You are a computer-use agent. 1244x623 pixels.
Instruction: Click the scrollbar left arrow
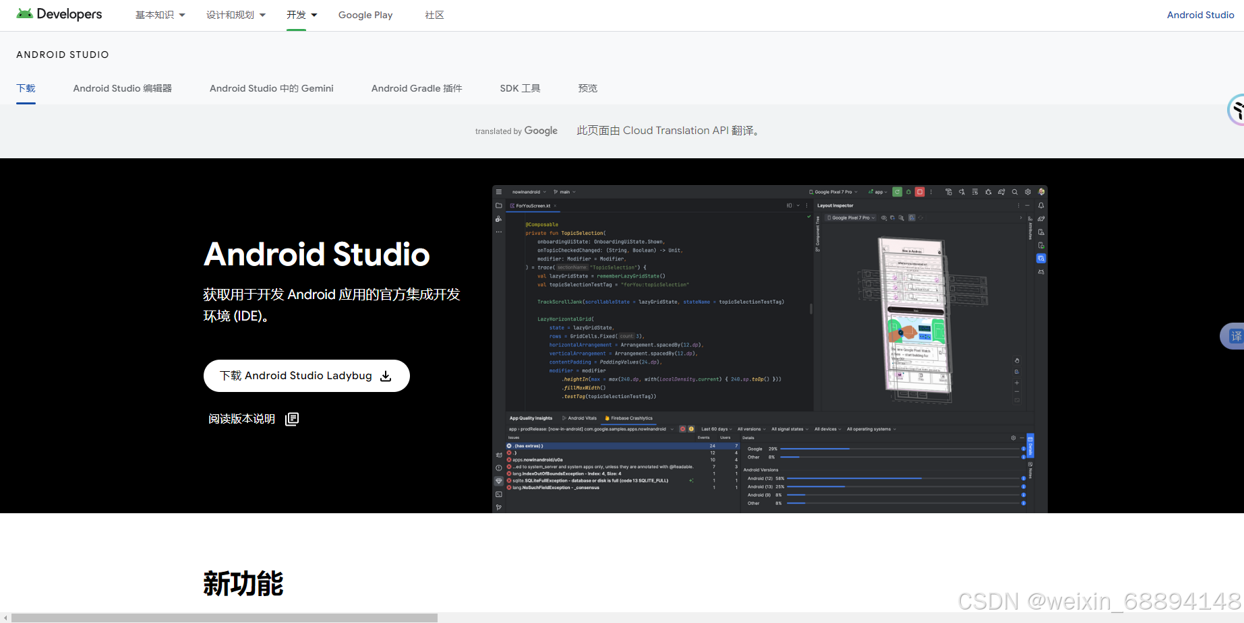5,618
